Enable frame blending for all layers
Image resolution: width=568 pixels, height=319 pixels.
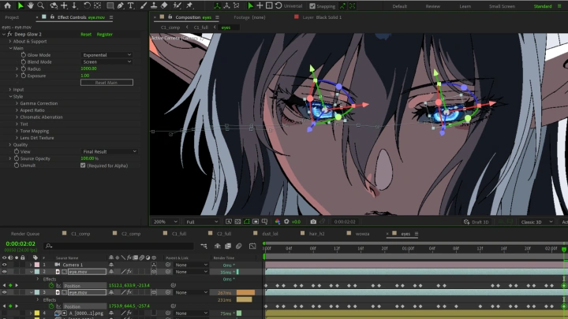[x=228, y=246]
